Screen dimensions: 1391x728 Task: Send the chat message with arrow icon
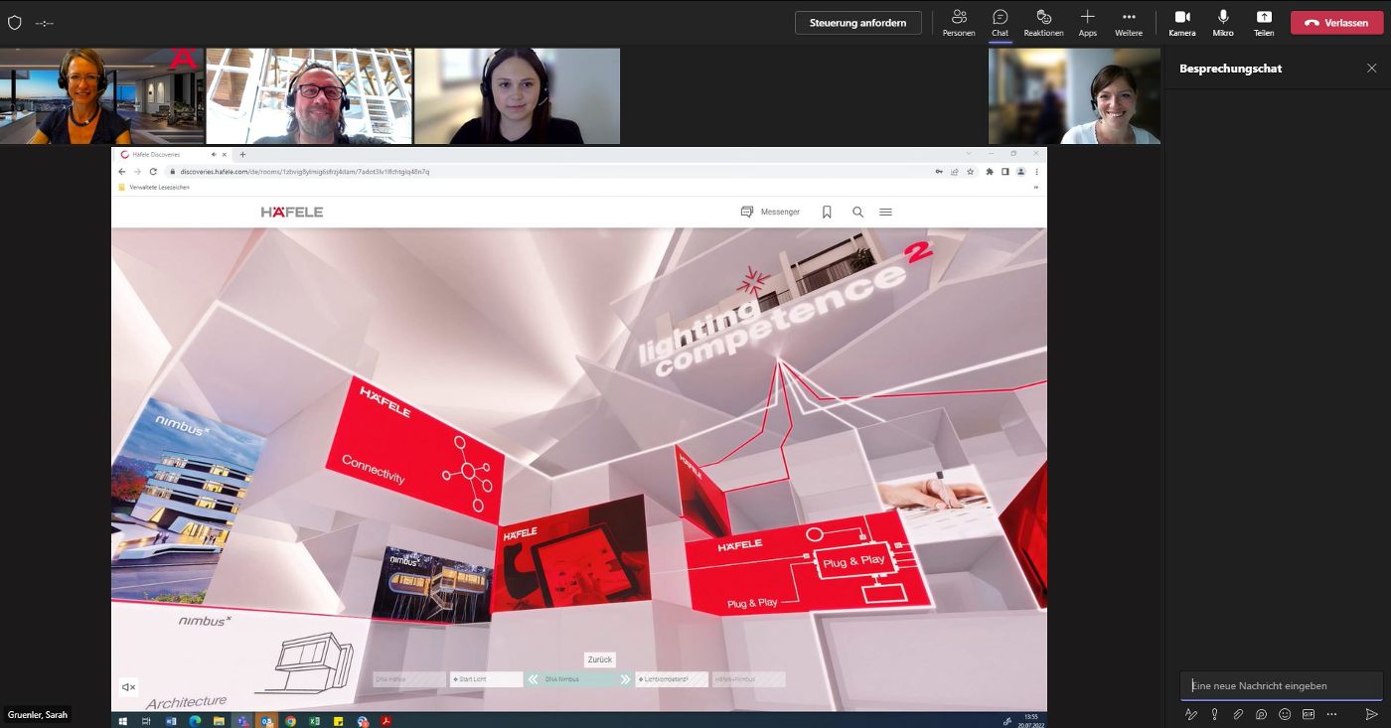(1371, 714)
